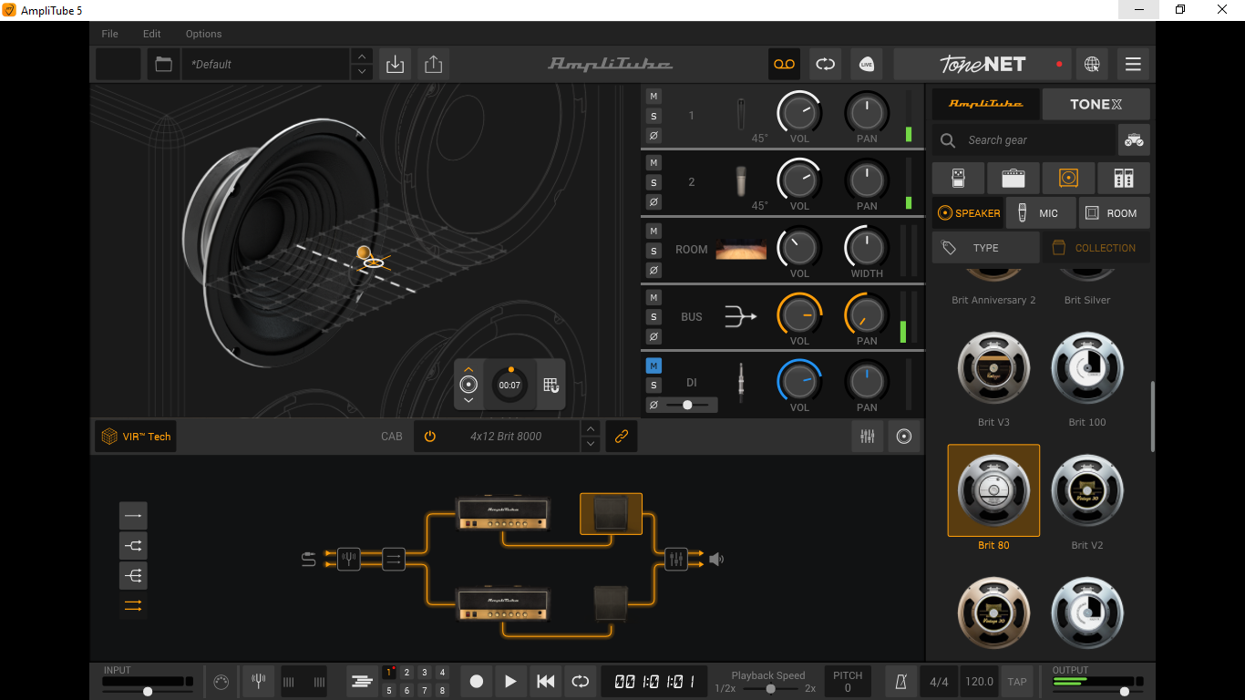Select the lower cabinet in signal chain
Viewport: 1245px width, 700px height.
(x=611, y=604)
